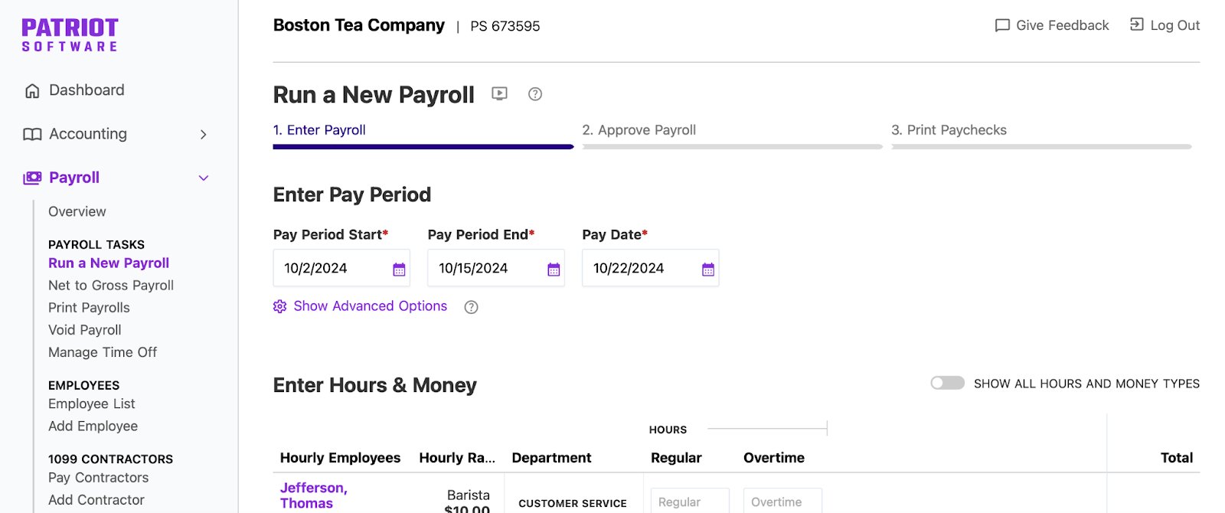
Task: Expand the Accounting menu chevron
Action: 204,135
